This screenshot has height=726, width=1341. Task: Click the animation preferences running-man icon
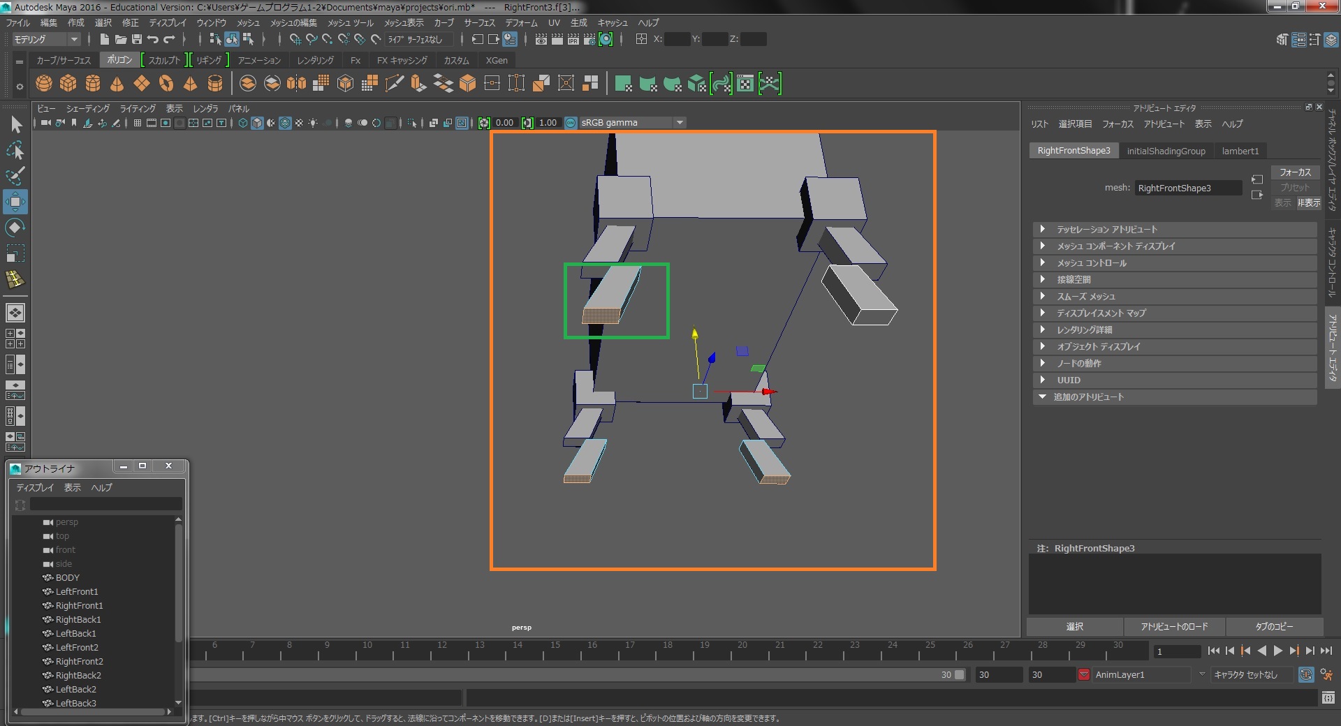1326,675
